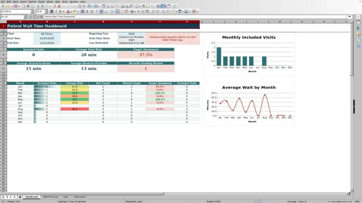
Task: Click Sort Descending icon
Action: click(112, 6)
